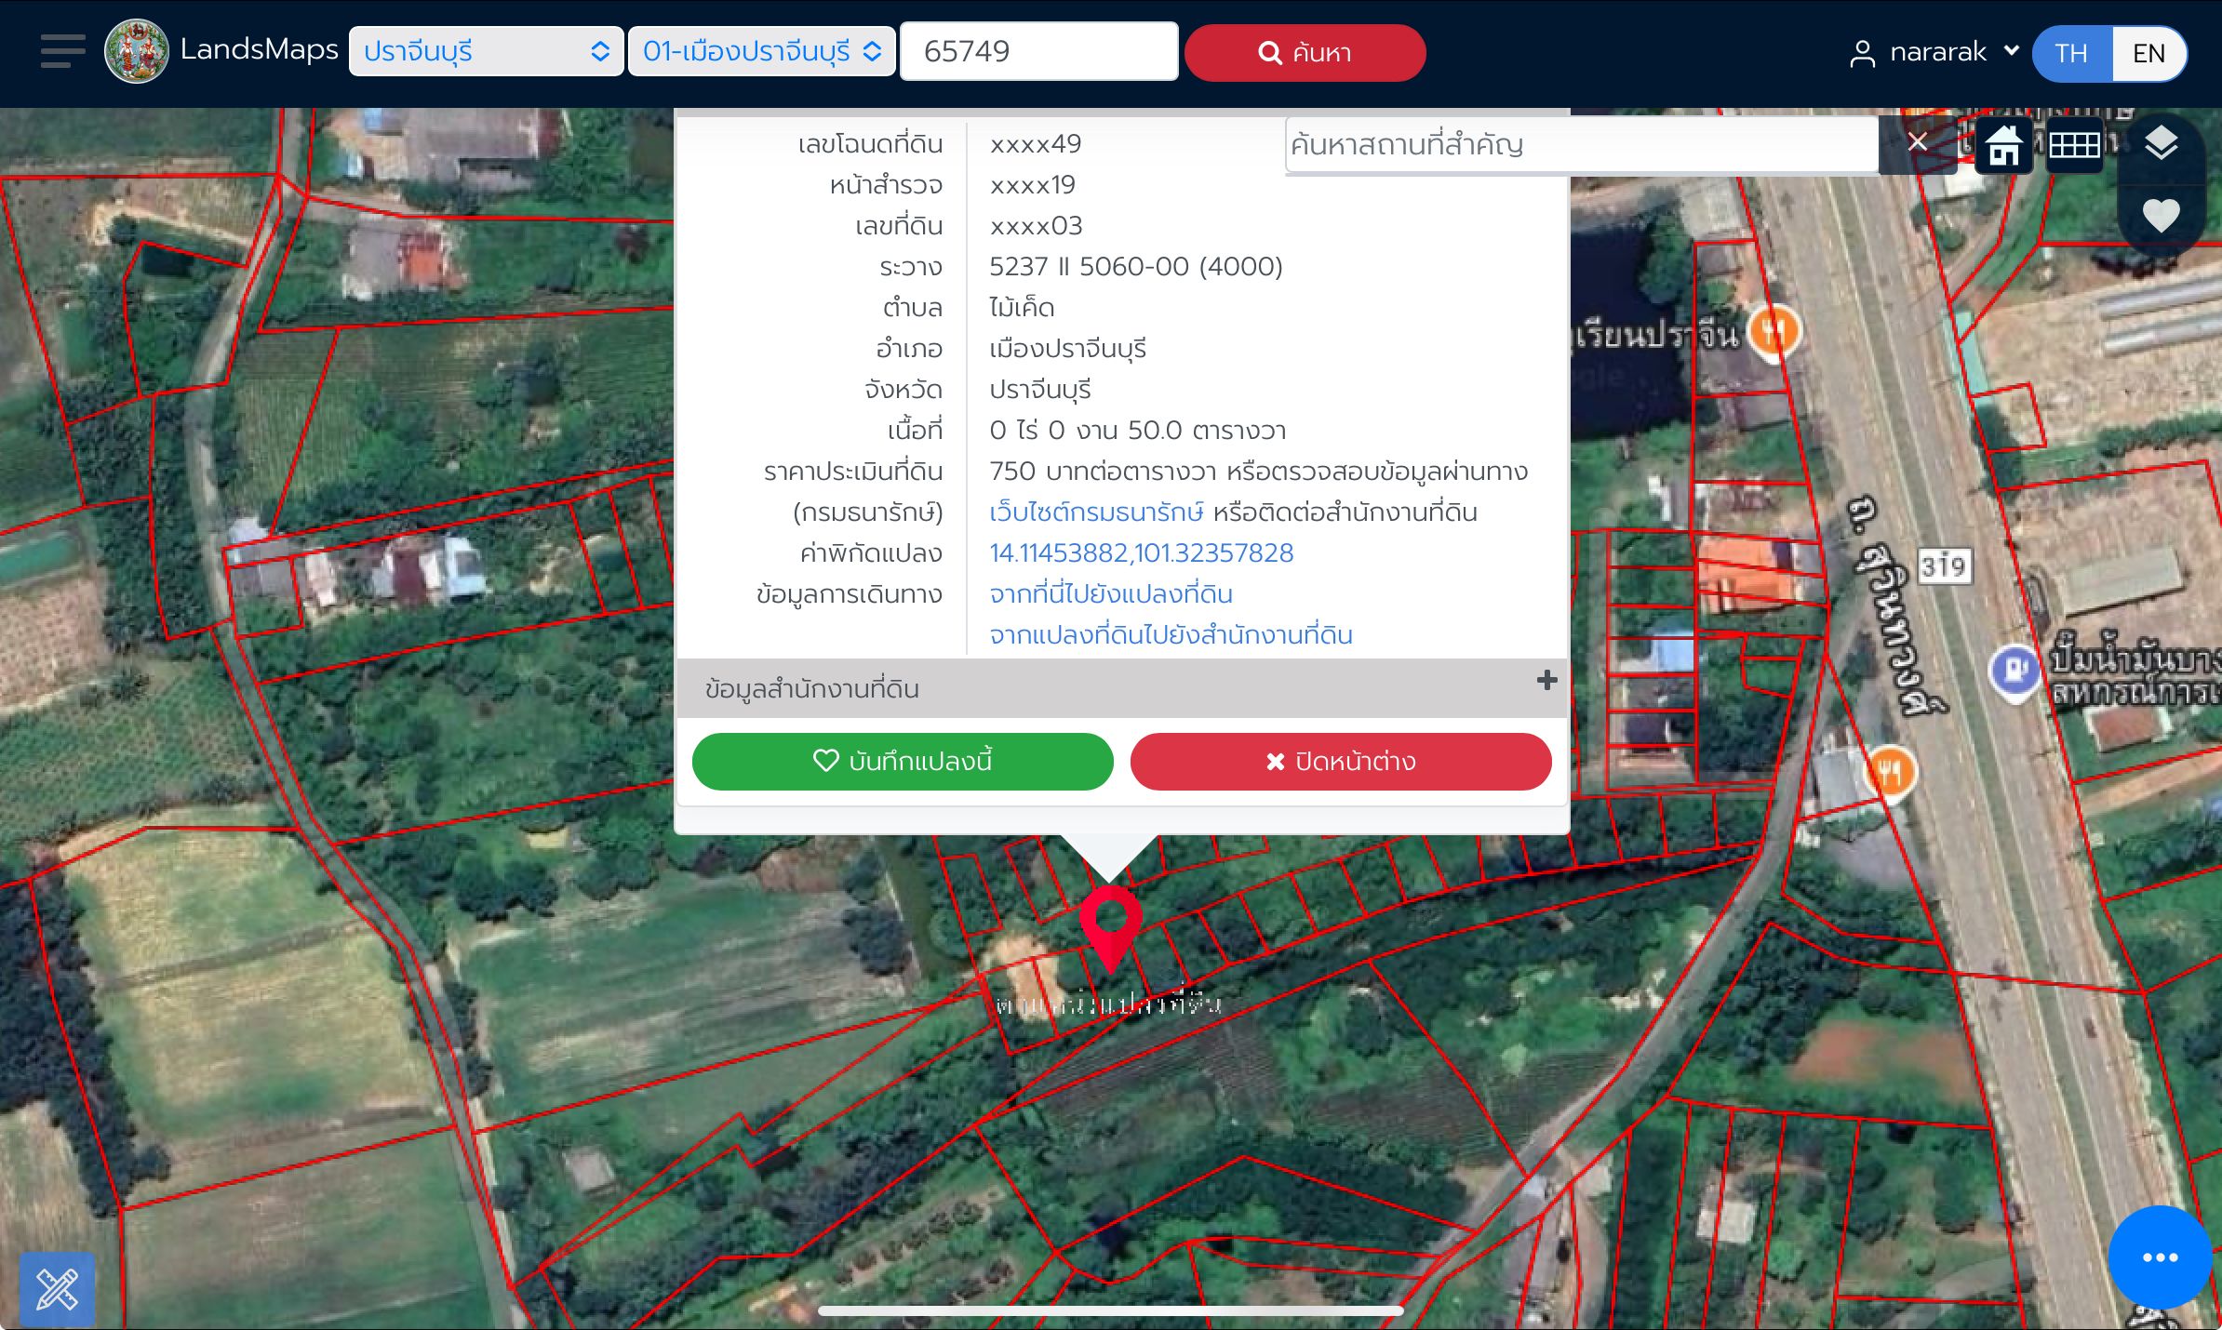Expand the ข้อมูลสำนักงานที่ดิน section
Screen dimensions: 2222x1330
click(1122, 688)
